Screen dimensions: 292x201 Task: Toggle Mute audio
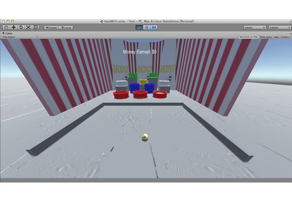click(x=266, y=37)
